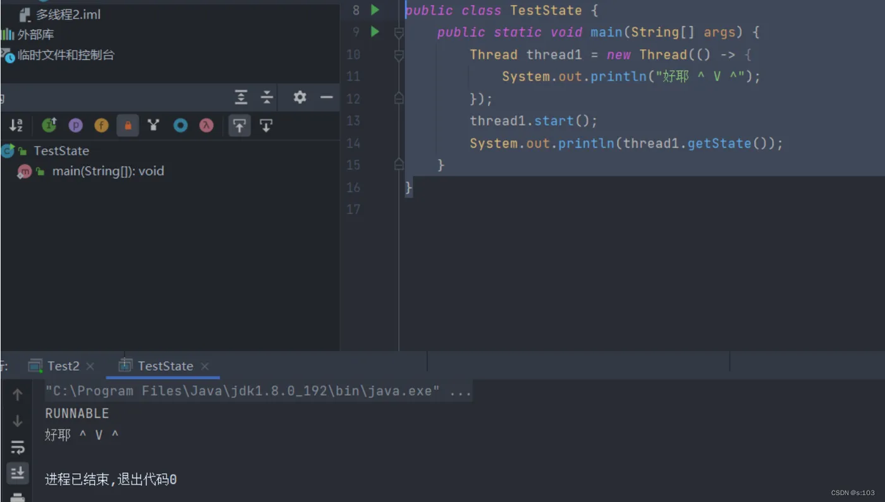Click the java.exe command line in console
Image resolution: width=885 pixels, height=502 pixels.
pyautogui.click(x=259, y=391)
